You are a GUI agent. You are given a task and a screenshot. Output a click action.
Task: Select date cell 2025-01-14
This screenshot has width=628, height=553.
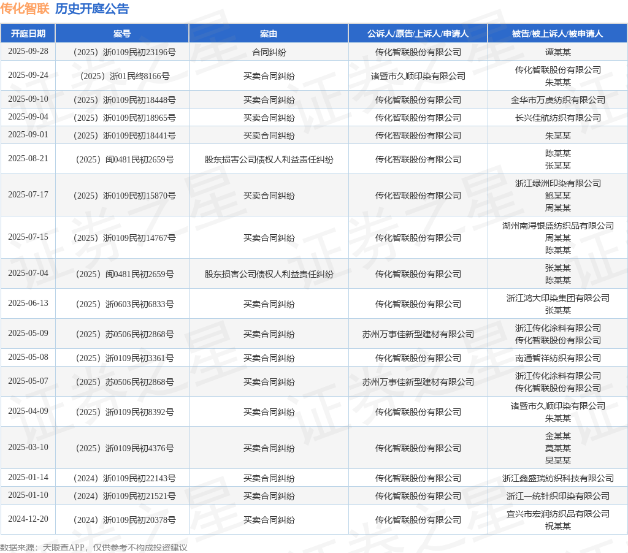28,478
